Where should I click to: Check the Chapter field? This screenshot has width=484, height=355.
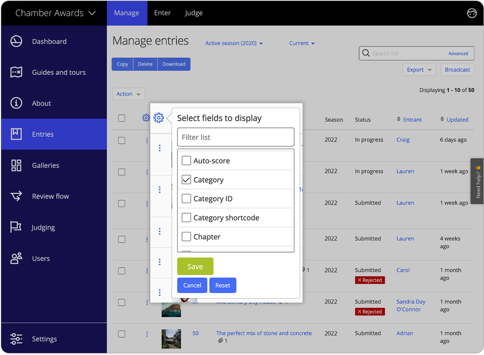(x=186, y=237)
